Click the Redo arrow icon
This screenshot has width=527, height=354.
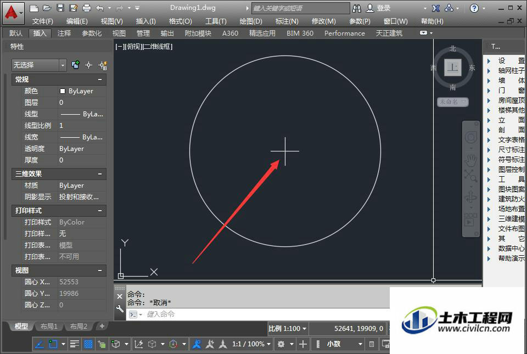pos(119,8)
